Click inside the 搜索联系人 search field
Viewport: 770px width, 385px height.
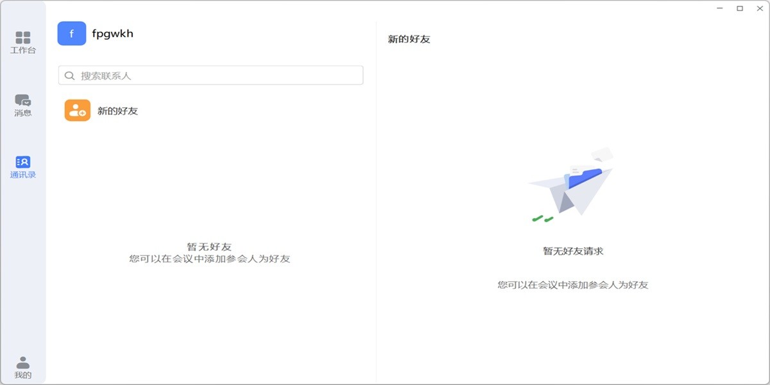coord(193,75)
